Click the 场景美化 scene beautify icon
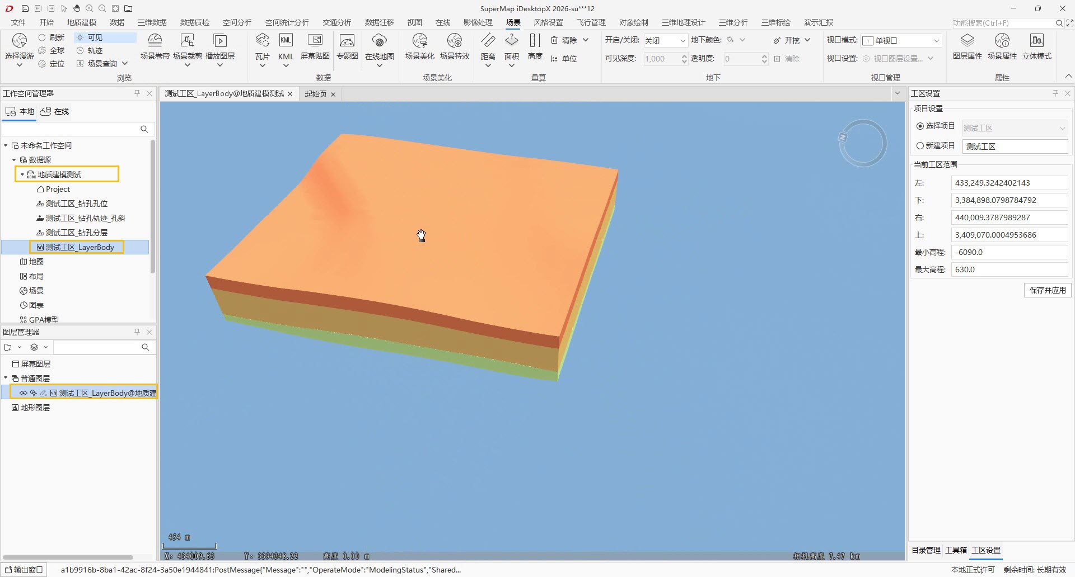 [420, 41]
